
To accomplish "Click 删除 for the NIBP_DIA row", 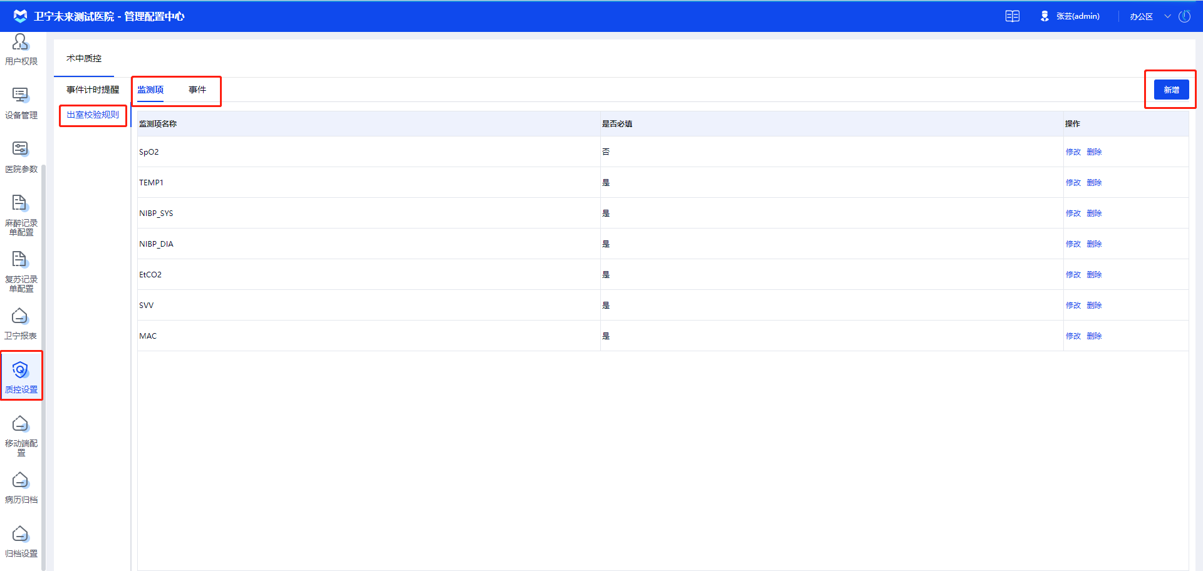I will tap(1094, 244).
